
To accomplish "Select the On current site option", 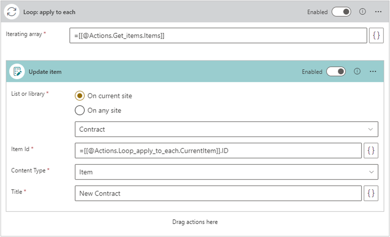I will pos(80,96).
